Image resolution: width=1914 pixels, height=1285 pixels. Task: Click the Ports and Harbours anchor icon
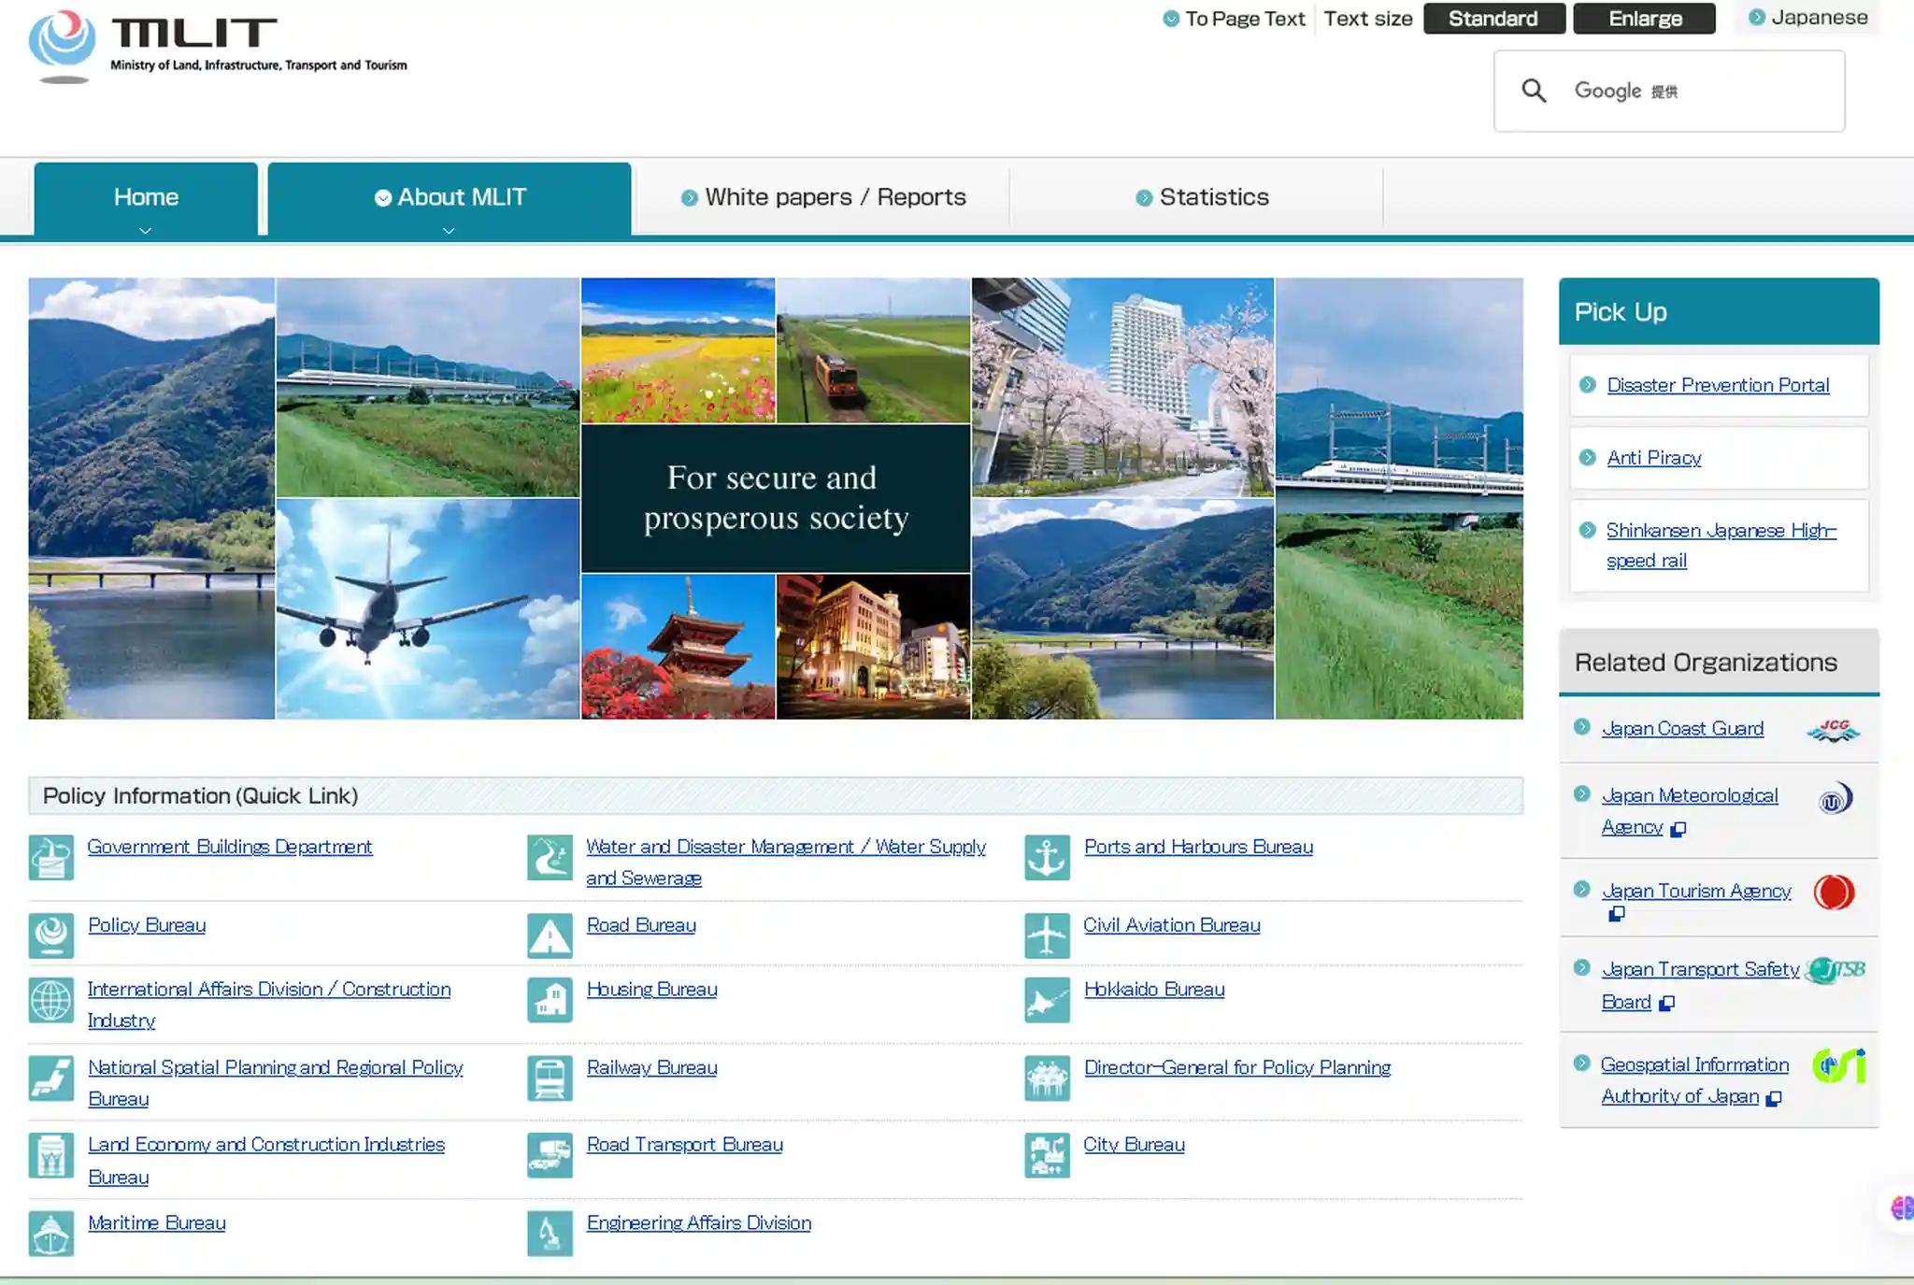pos(1047,858)
